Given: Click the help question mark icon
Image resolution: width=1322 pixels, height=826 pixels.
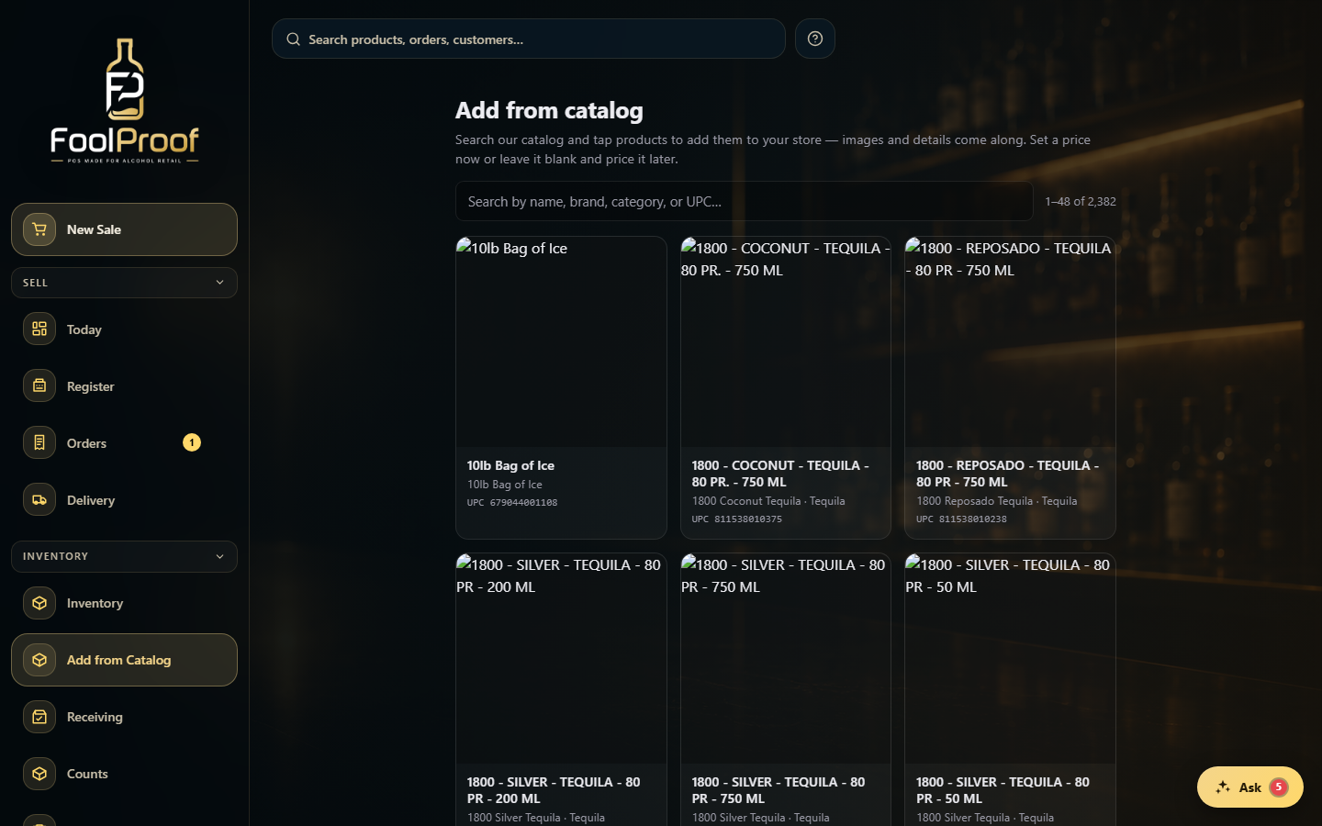Looking at the screenshot, I should click(815, 39).
